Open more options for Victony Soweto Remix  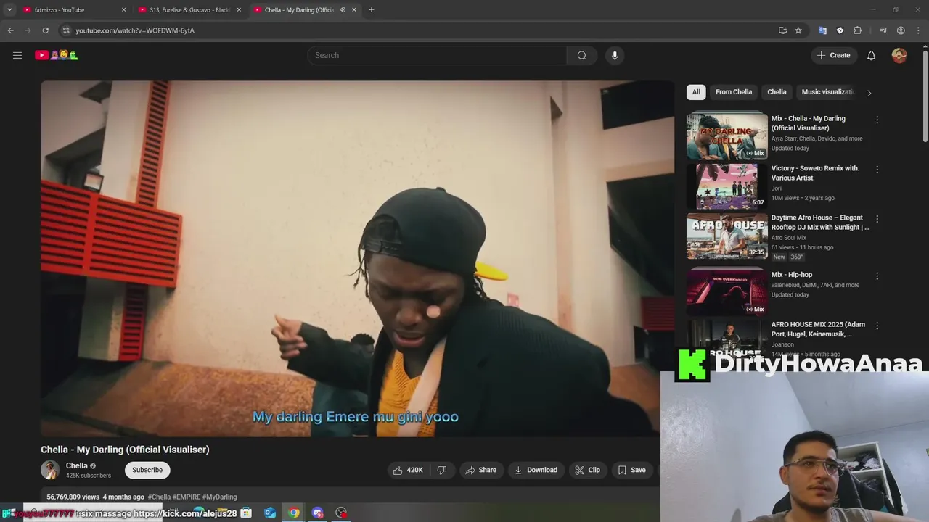(877, 170)
